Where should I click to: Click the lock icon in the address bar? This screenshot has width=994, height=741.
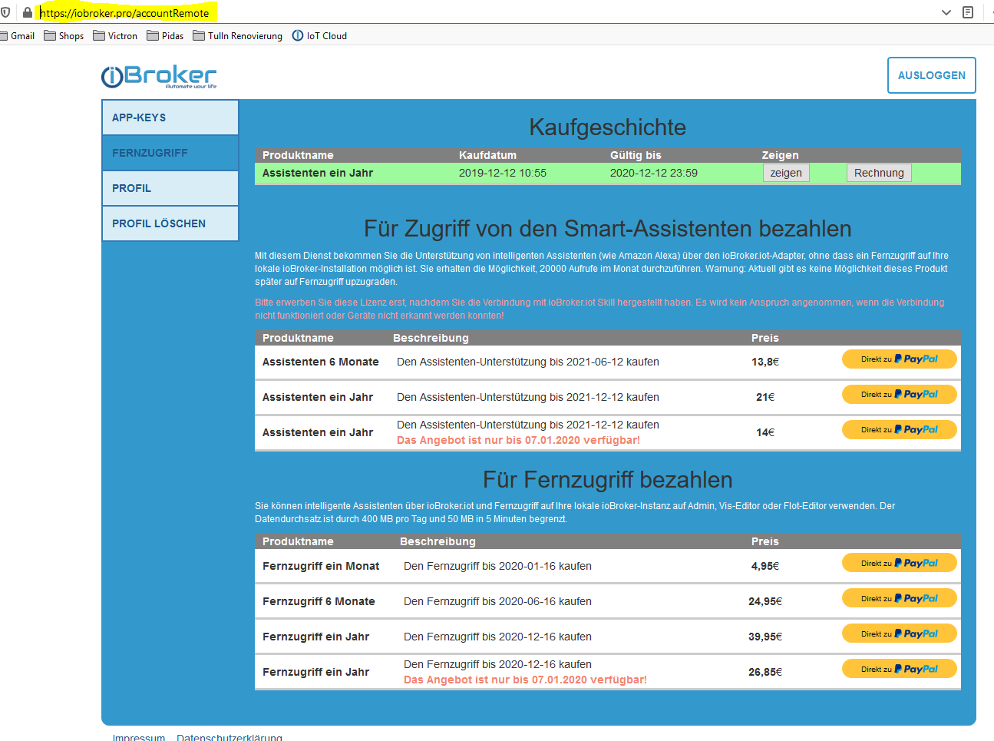[x=28, y=12]
